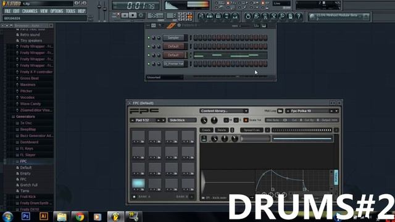Click the Delete layer button in FPC
This screenshot has width=395, height=222.
(x=222, y=130)
